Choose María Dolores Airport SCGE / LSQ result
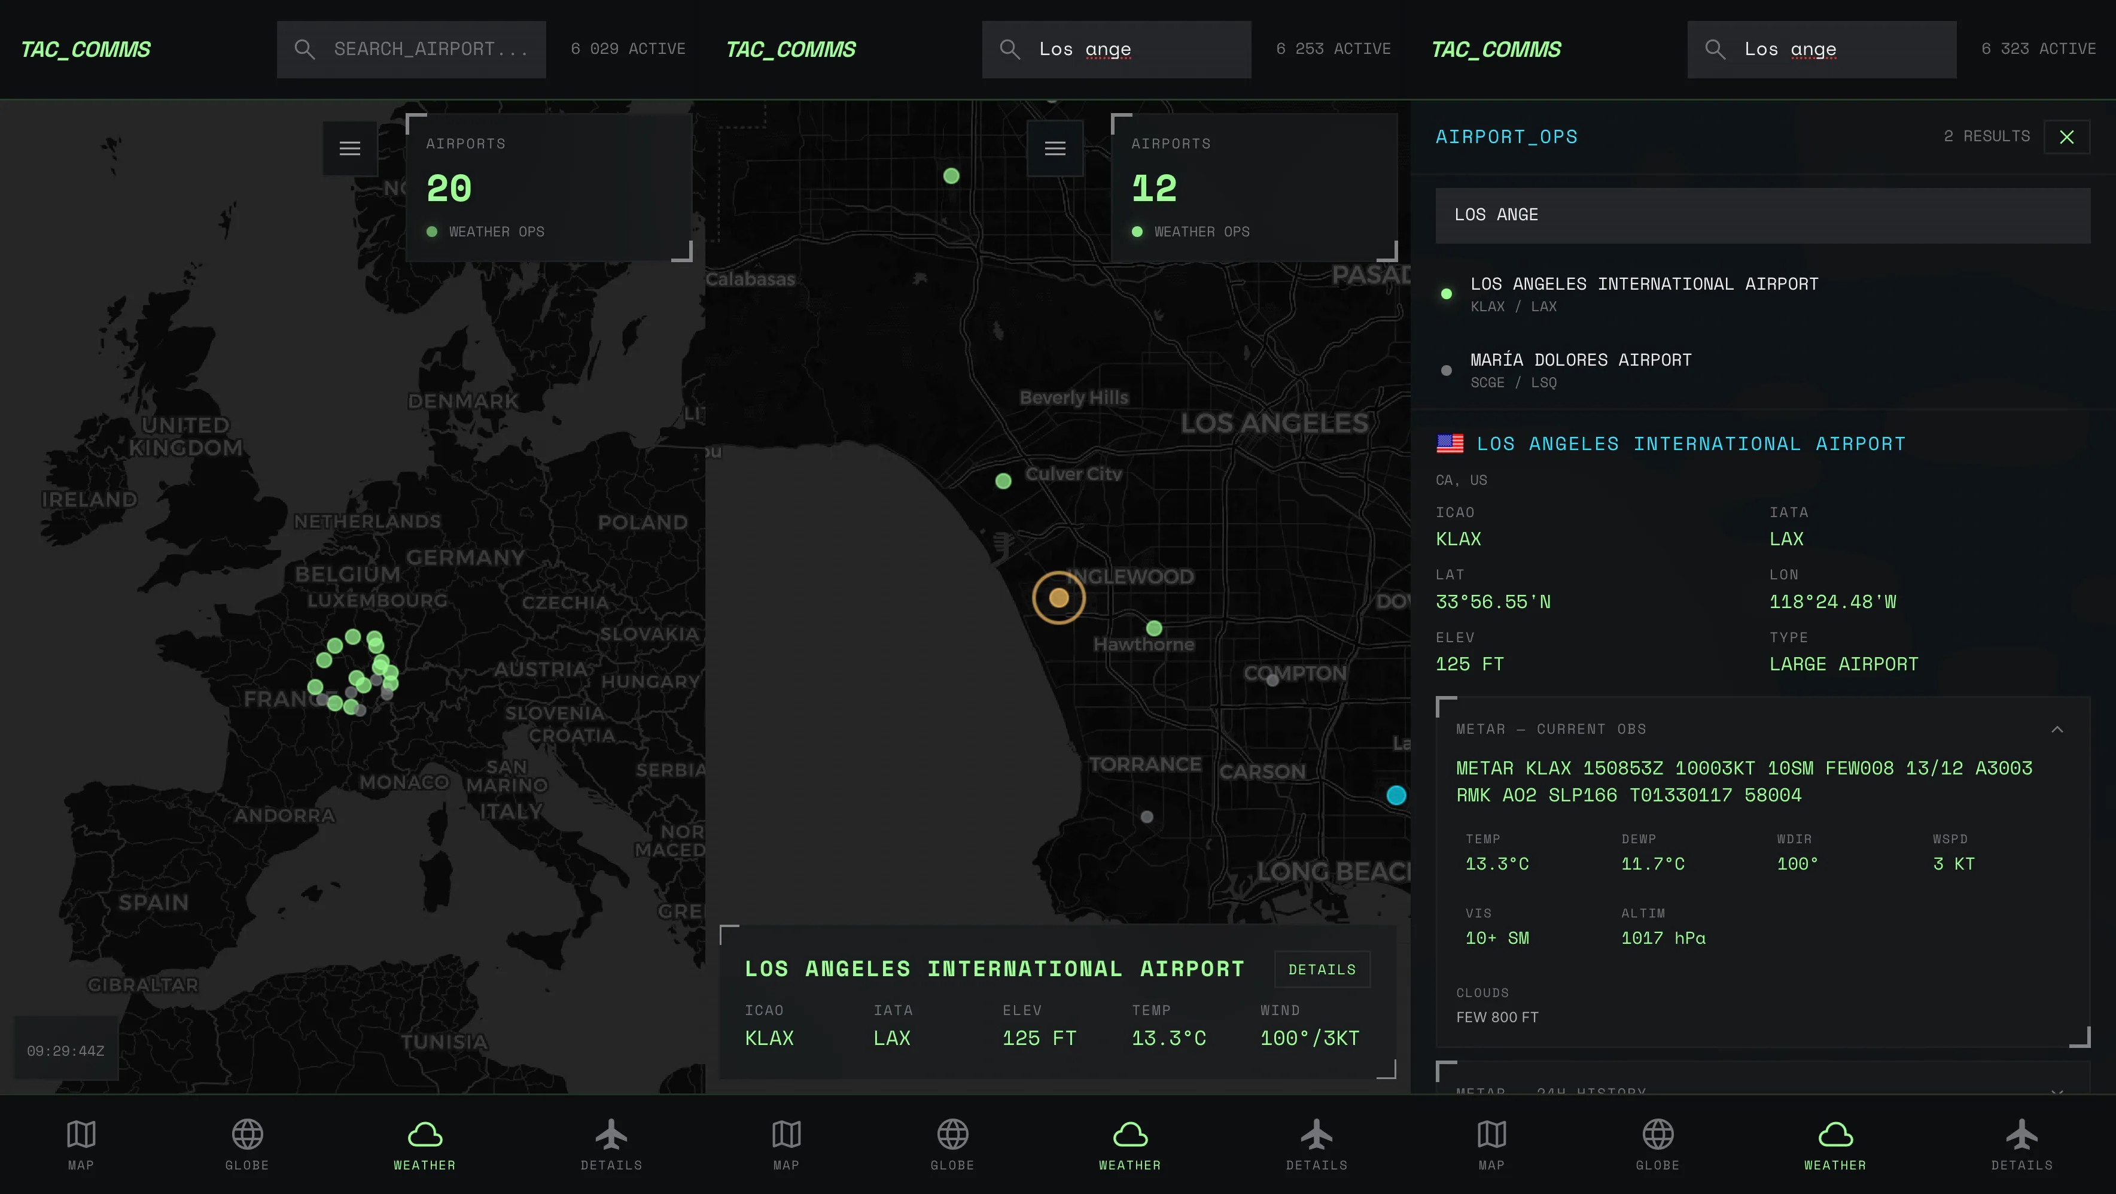 pyautogui.click(x=1763, y=370)
